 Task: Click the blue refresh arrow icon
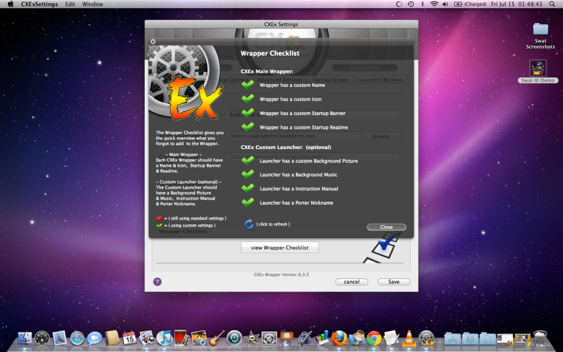click(249, 224)
